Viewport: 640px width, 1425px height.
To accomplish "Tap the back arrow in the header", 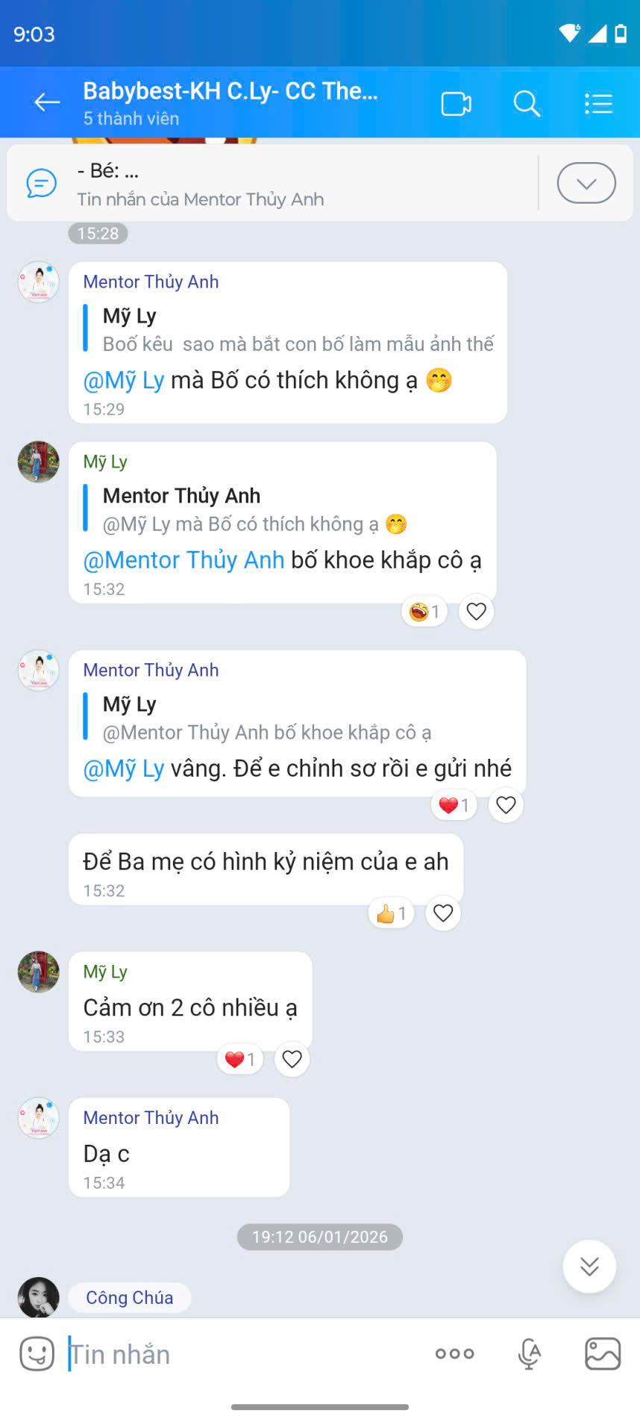I will pyautogui.click(x=47, y=102).
